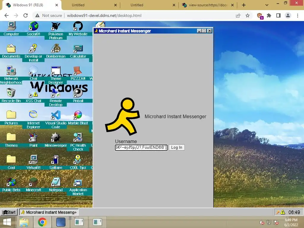Open the Documents folder icon

(11, 48)
